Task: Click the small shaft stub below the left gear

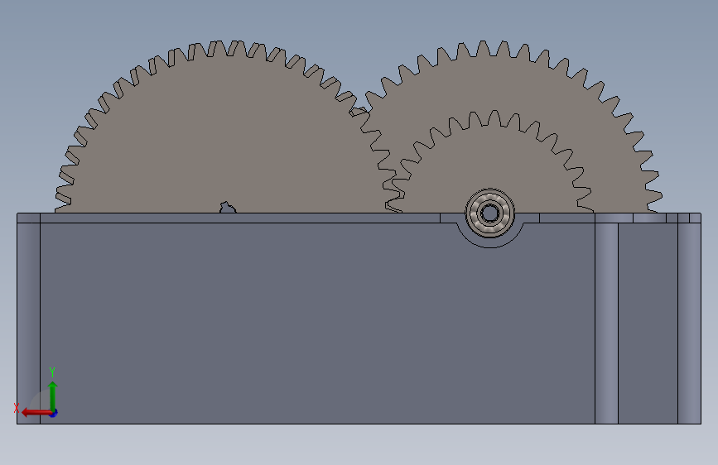Action: pos(228,208)
